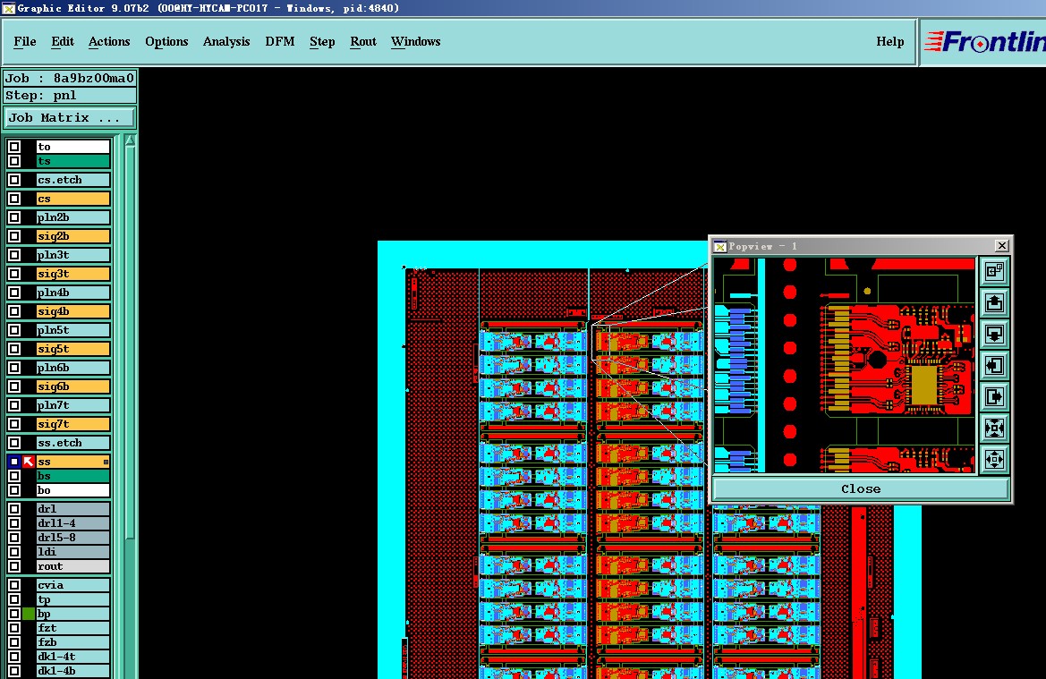Open the Windows menu
Viewport: 1046px width, 679px height.
coord(415,41)
